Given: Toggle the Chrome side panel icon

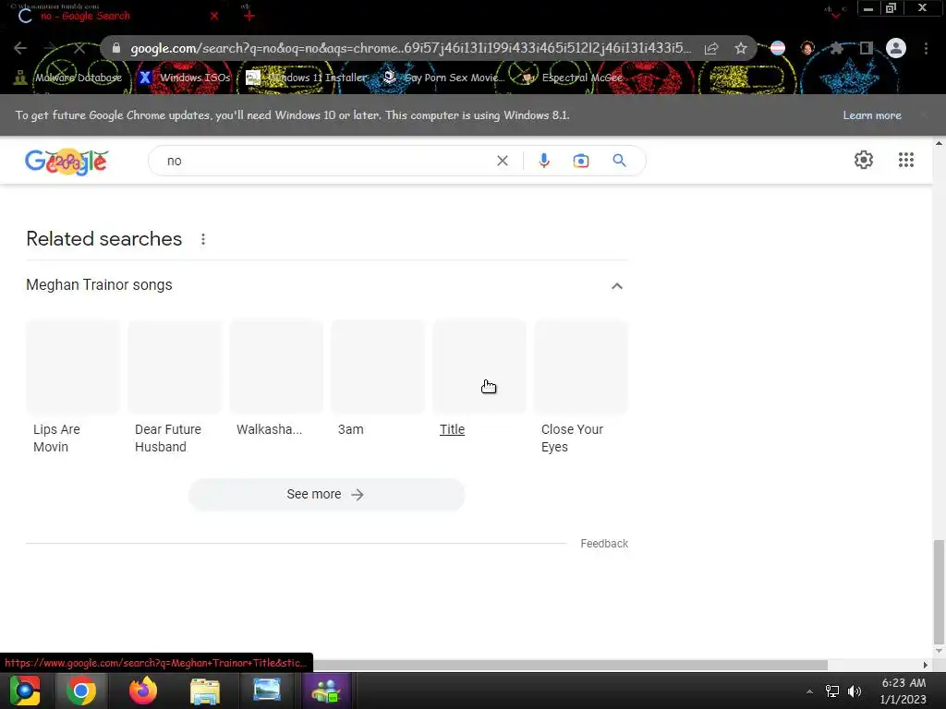Looking at the screenshot, I should pyautogui.click(x=867, y=48).
